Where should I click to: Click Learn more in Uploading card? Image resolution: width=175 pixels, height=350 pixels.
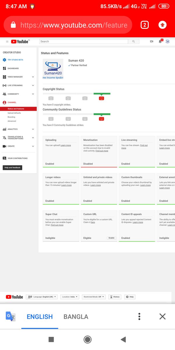pyautogui.click(x=66, y=145)
